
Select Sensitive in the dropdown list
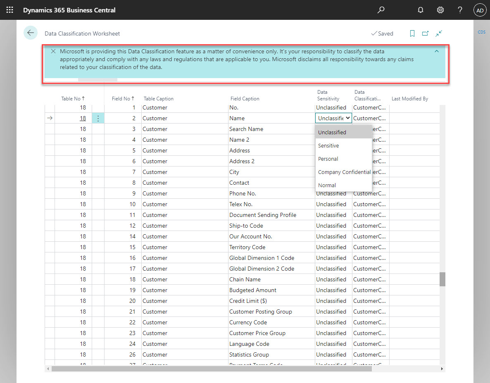344,145
